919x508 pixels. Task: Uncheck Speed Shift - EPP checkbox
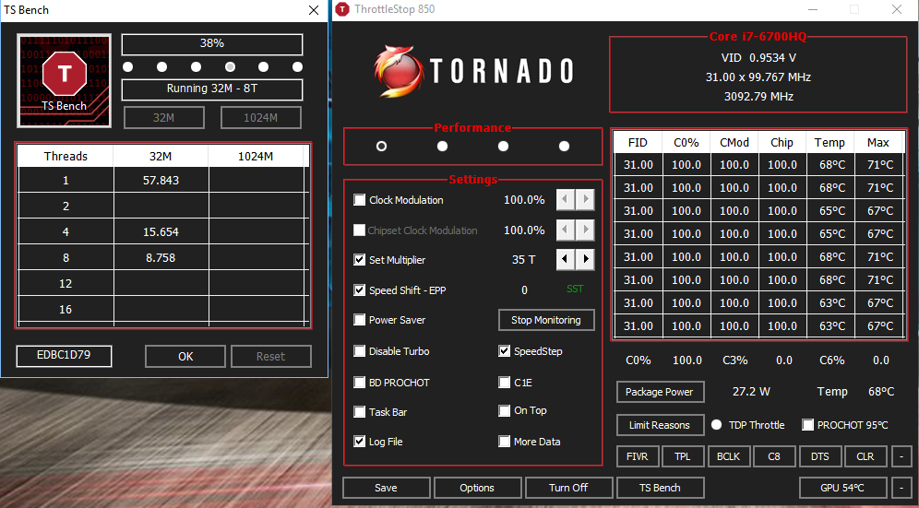point(359,290)
